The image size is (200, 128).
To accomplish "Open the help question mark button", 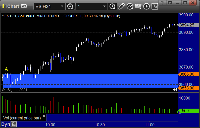I will tap(162, 3).
